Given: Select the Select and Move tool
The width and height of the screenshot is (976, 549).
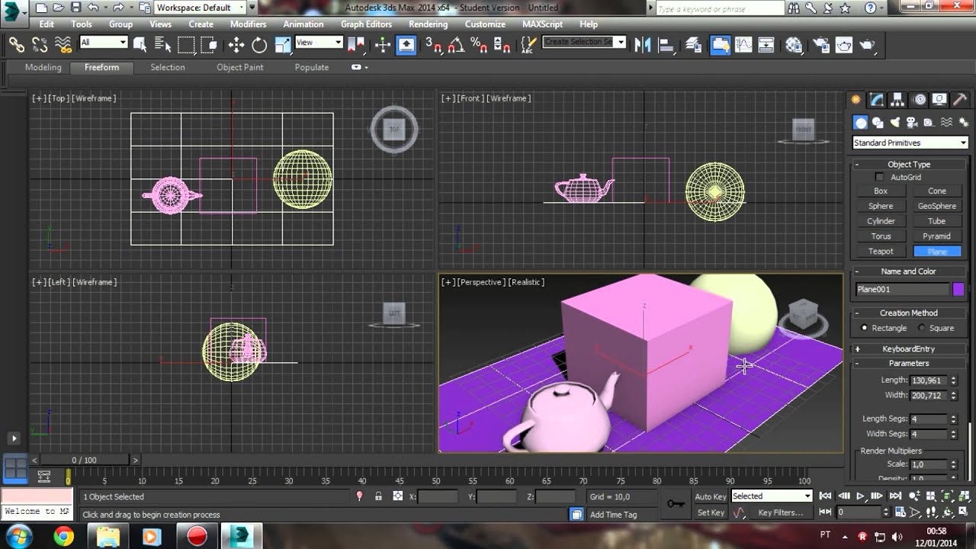Looking at the screenshot, I should pyautogui.click(x=236, y=45).
